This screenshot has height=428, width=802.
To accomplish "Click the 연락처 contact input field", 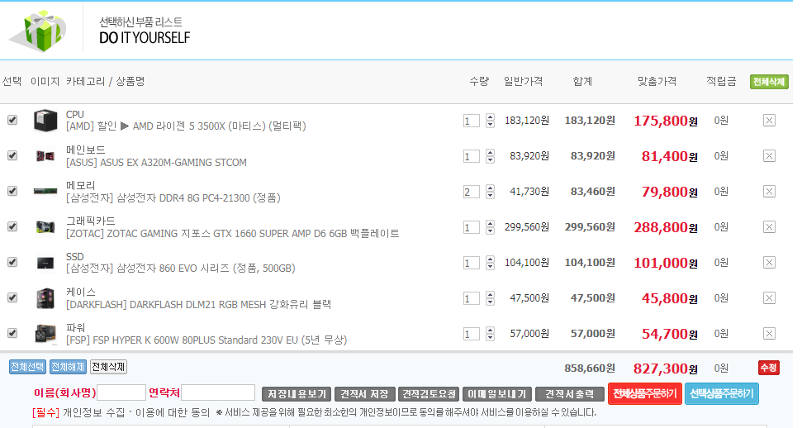I will pos(218,392).
